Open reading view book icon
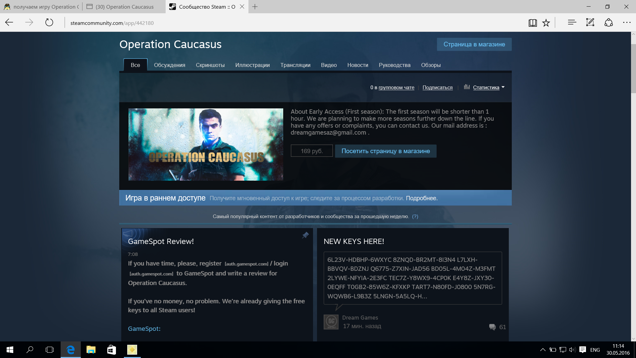This screenshot has width=636, height=358. pyautogui.click(x=533, y=23)
